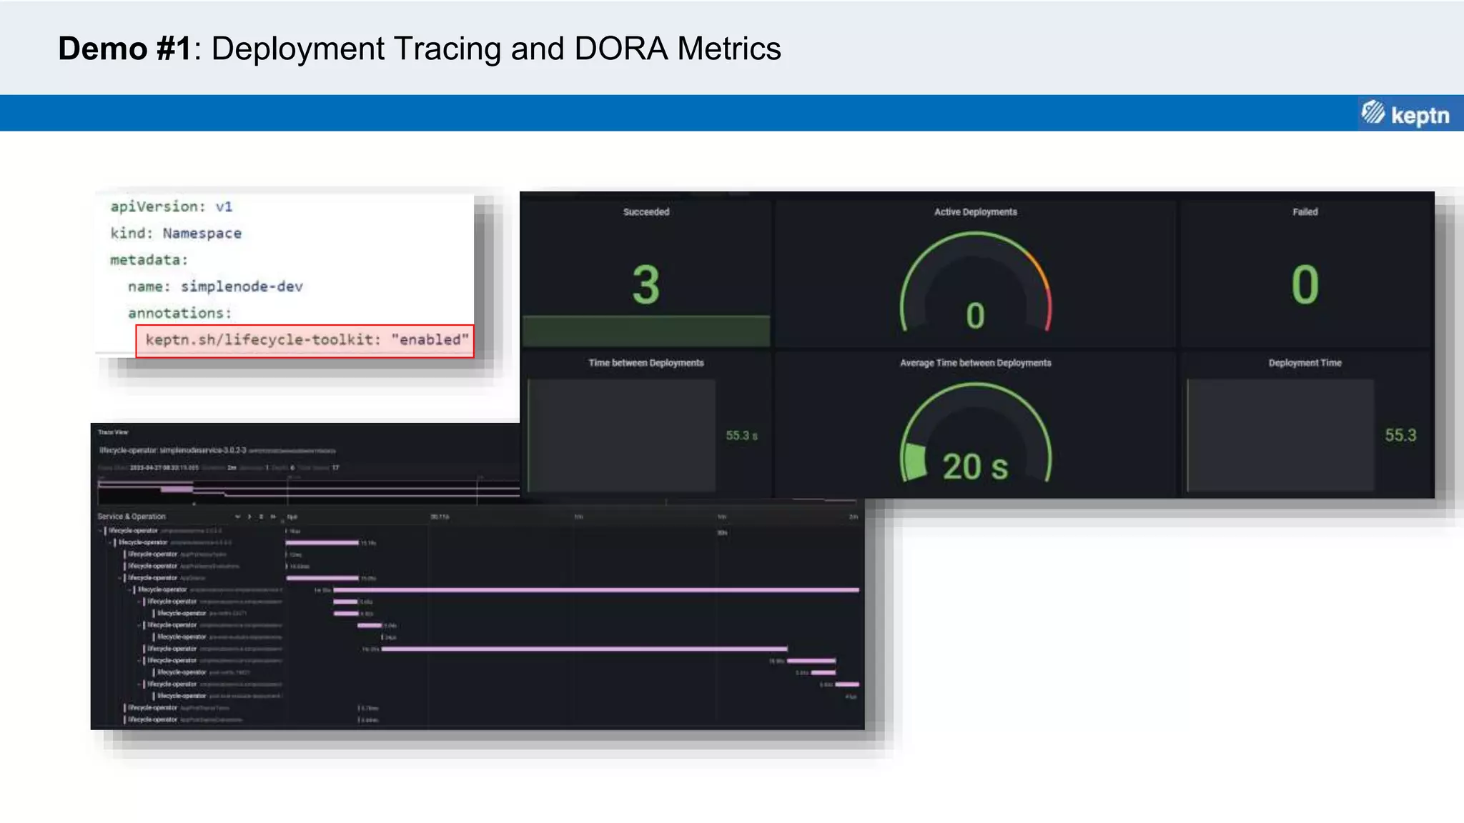Screen dimensions: 1464x823
Task: Click collapse-all double-arrow beside Service & Operation
Action: coord(273,517)
